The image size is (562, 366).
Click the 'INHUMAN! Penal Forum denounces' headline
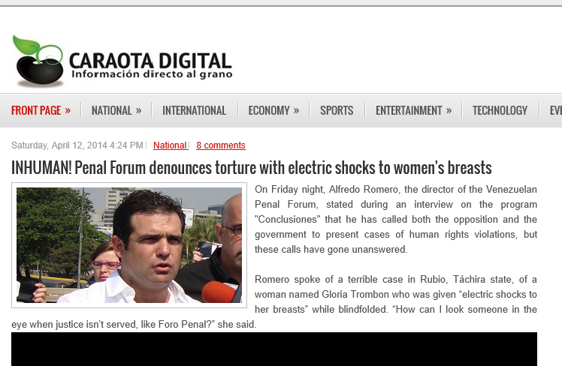[251, 167]
